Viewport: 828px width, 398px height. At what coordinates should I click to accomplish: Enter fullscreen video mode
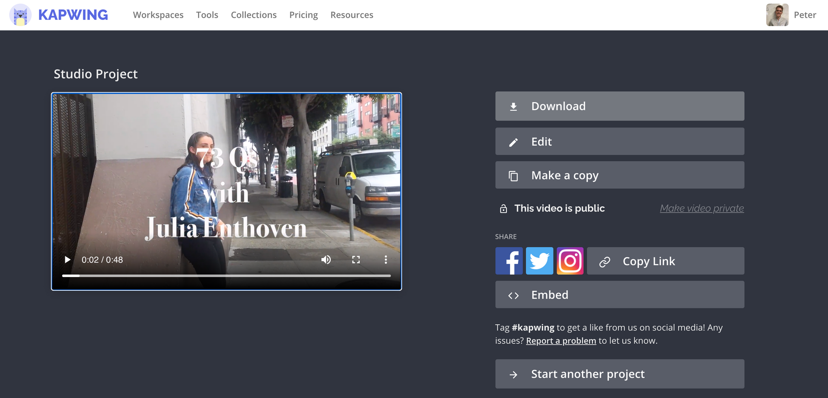coord(356,260)
